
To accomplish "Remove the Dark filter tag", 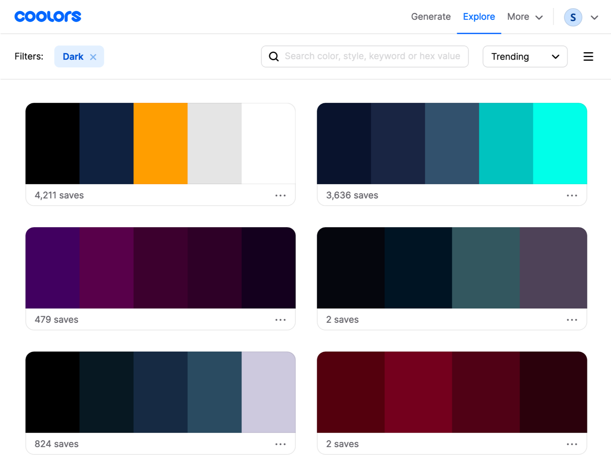I will click(93, 56).
